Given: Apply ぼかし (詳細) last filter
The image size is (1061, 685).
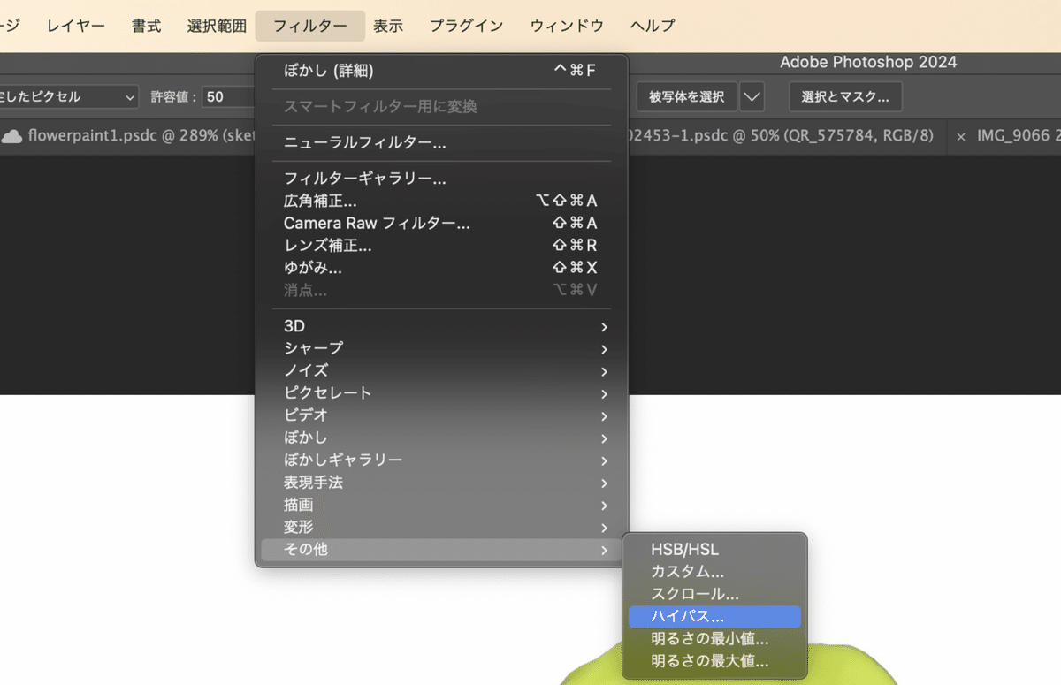Looking at the screenshot, I should (x=441, y=71).
